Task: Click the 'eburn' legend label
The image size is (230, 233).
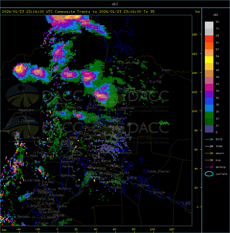Action: pos(220,153)
